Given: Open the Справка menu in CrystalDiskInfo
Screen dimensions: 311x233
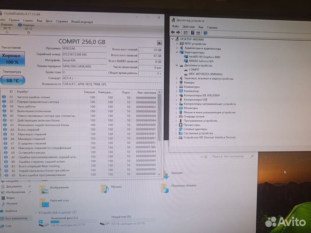Looking at the screenshot, I should pyautogui.click(x=62, y=21).
